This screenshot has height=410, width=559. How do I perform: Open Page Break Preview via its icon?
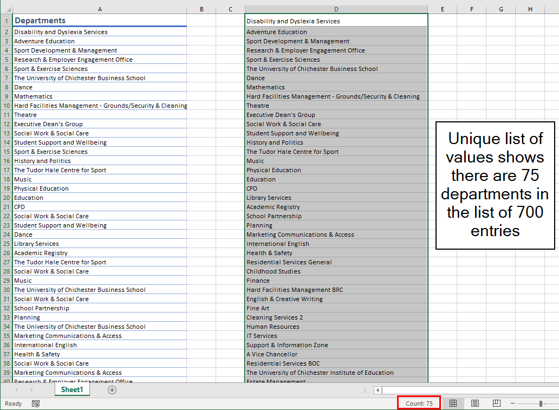tap(496, 404)
